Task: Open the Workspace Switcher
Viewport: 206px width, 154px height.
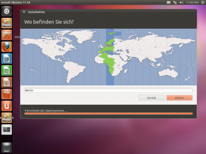Action: click(7, 129)
